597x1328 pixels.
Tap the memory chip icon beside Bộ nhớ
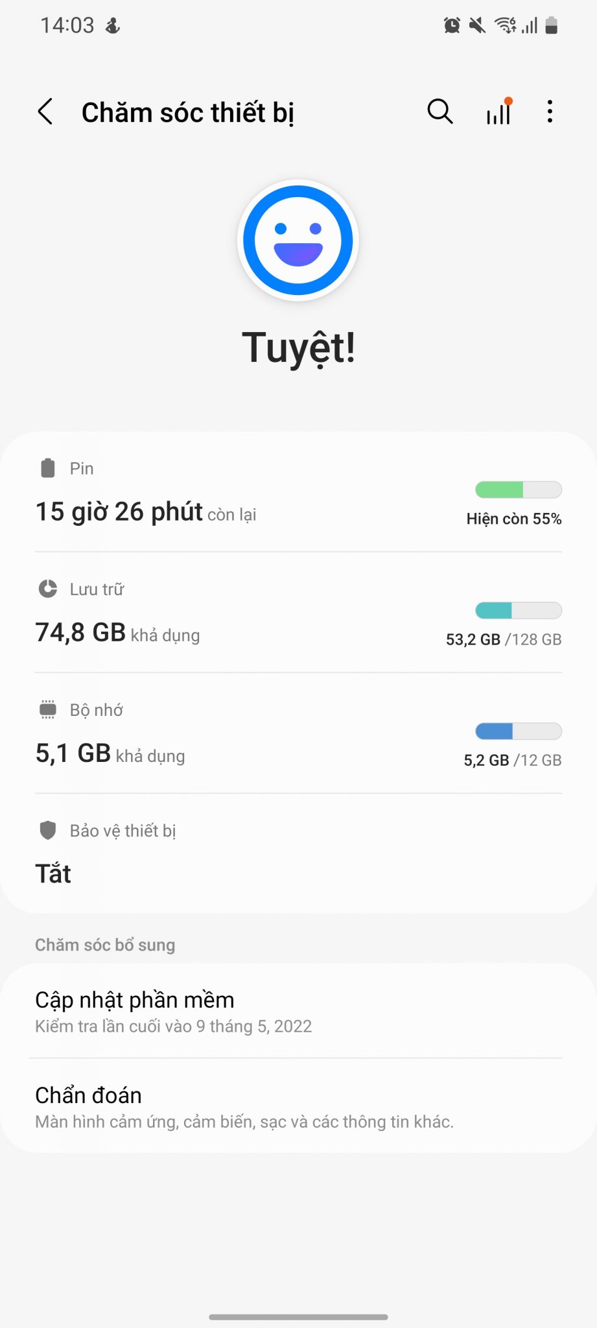coord(48,709)
